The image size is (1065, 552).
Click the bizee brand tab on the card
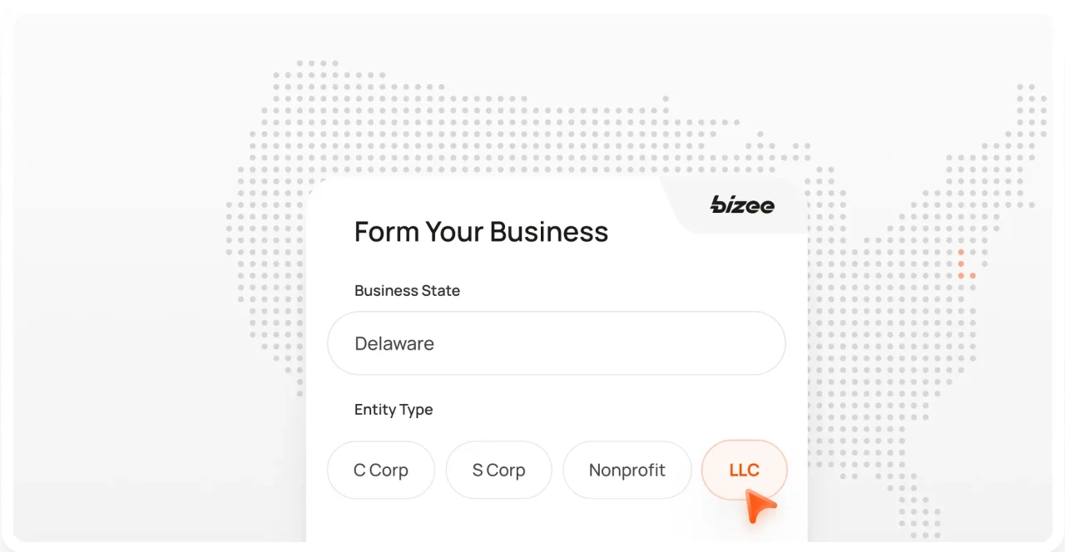point(732,205)
